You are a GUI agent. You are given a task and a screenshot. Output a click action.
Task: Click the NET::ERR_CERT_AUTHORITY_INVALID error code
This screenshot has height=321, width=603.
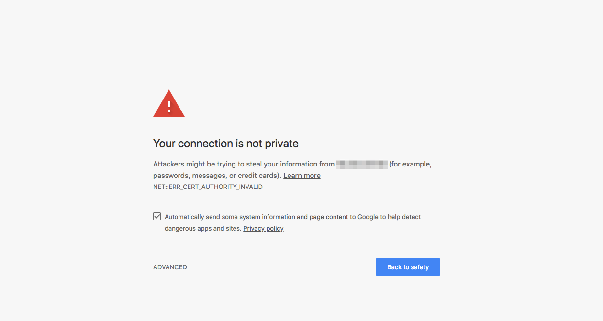click(208, 187)
